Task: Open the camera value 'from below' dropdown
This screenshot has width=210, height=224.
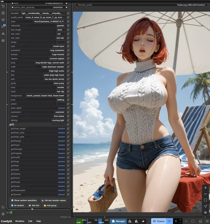Action: (x=59, y=116)
